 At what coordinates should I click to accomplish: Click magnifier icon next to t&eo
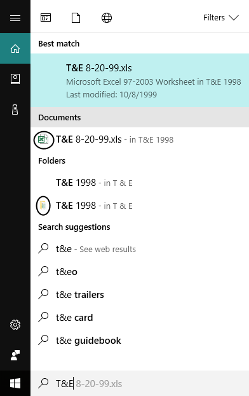click(x=43, y=271)
